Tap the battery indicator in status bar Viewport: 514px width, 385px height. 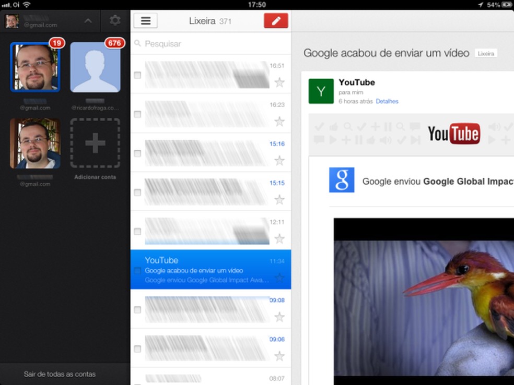tap(507, 5)
